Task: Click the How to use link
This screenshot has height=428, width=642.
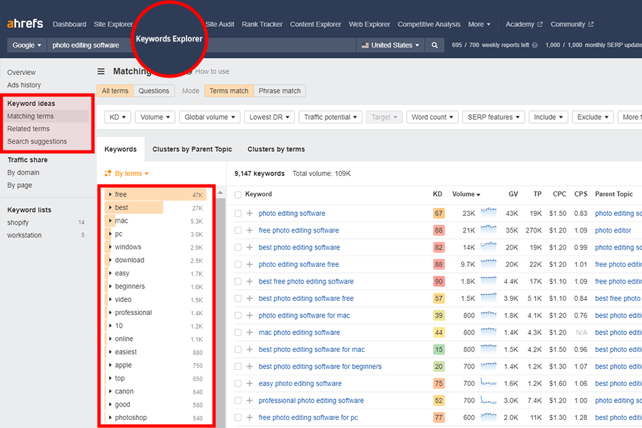Action: tap(212, 72)
